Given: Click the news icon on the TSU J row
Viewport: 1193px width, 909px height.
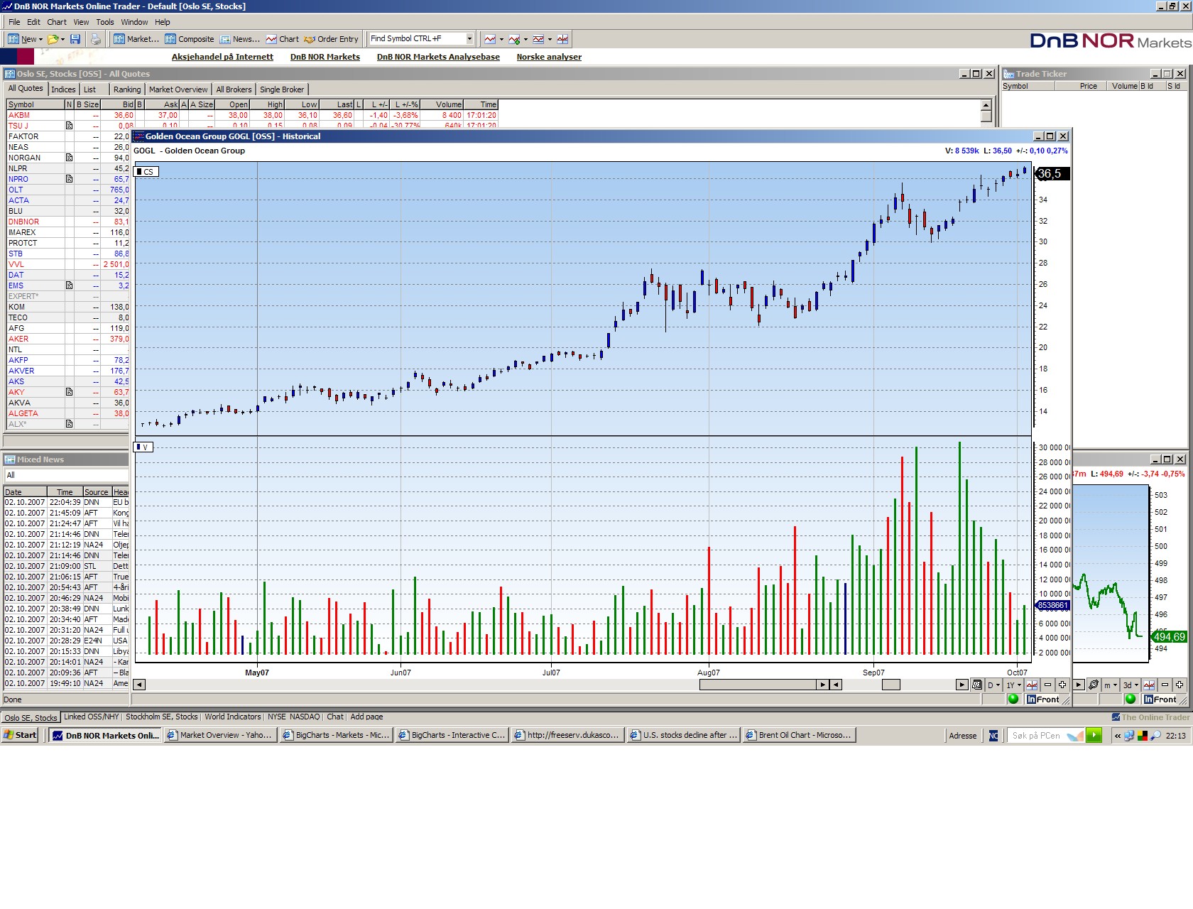Looking at the screenshot, I should point(69,126).
